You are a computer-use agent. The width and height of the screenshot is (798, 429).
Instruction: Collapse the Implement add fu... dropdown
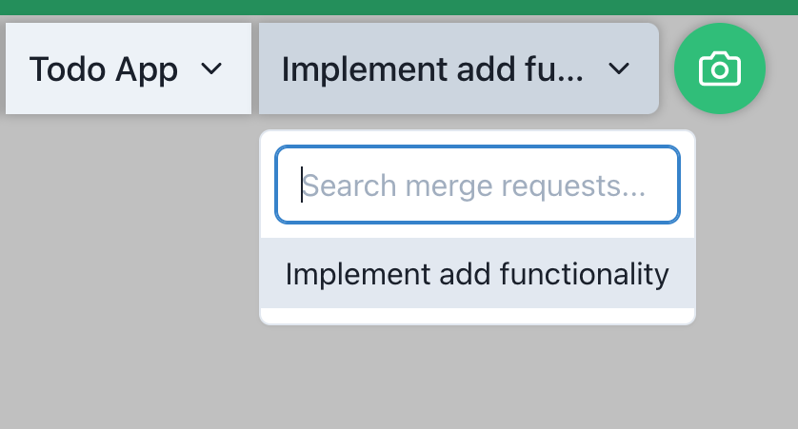[458, 68]
